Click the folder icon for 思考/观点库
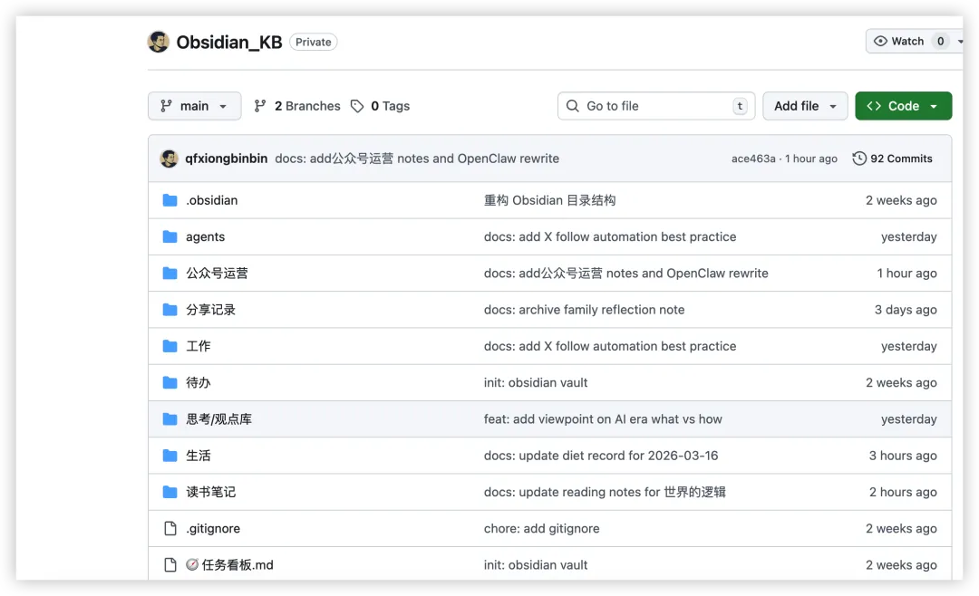 click(x=170, y=419)
